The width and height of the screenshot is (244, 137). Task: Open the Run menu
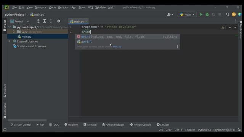click(x=74, y=8)
